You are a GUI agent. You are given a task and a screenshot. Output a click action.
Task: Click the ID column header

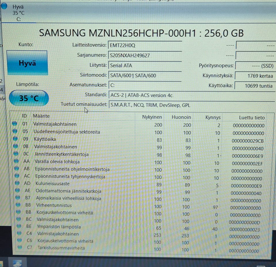(x=24, y=116)
